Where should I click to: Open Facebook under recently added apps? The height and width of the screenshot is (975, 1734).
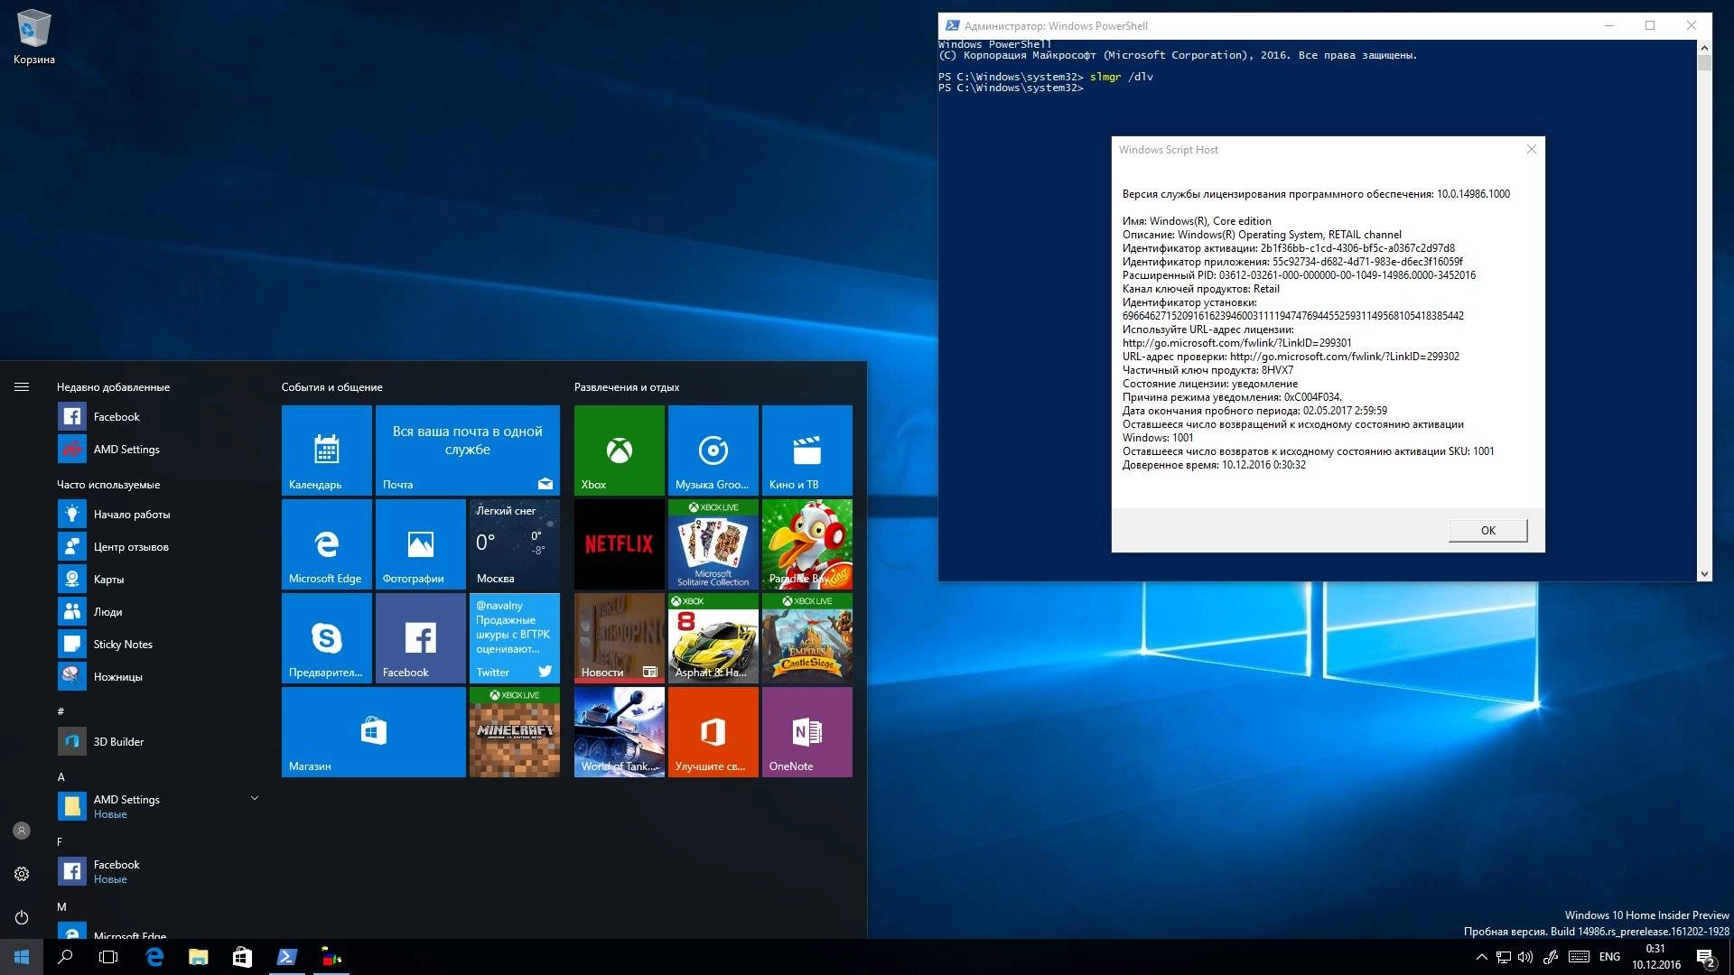click(x=158, y=416)
